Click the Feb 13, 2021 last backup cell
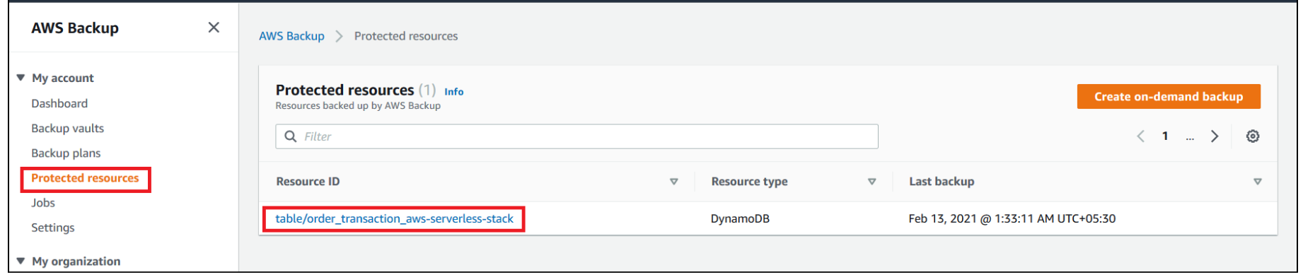The height and width of the screenshot is (277, 1303). pos(1012,219)
